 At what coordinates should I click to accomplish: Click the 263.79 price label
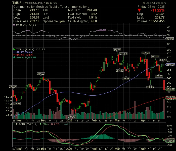pos(162,60)
